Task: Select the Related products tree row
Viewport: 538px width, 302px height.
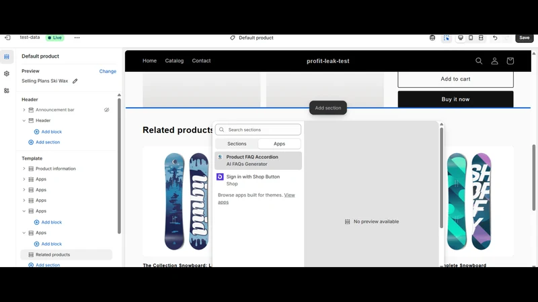Action: [66, 255]
